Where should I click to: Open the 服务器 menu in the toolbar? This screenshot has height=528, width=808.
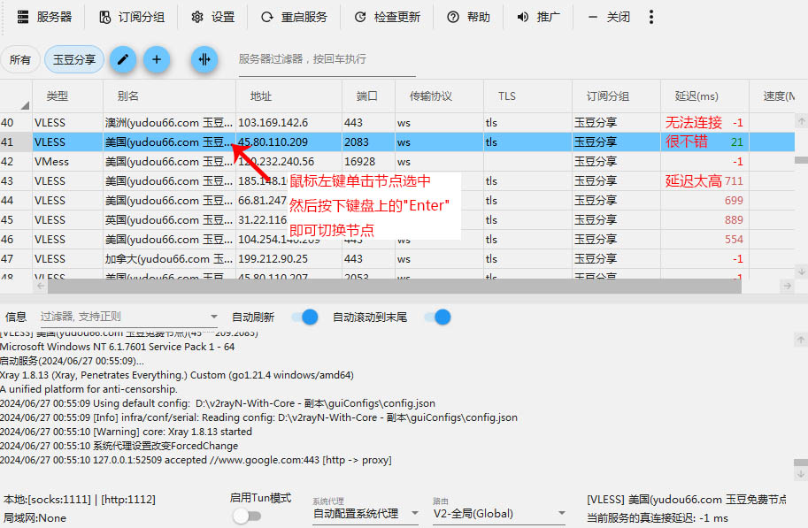point(44,17)
